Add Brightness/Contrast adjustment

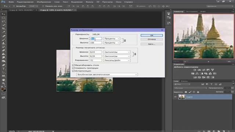[195, 70]
